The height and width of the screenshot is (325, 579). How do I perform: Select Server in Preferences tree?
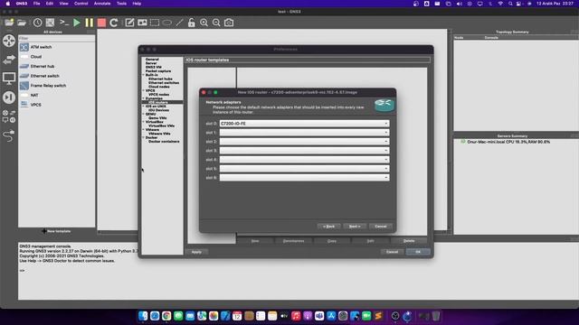tap(151, 63)
